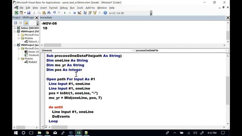Select ThisWorkbook in project tree

pos(32,55)
